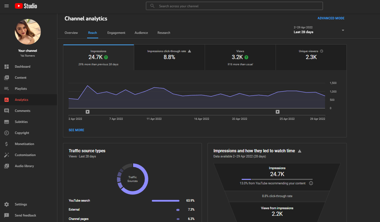Switch to the Audience tab

click(141, 33)
